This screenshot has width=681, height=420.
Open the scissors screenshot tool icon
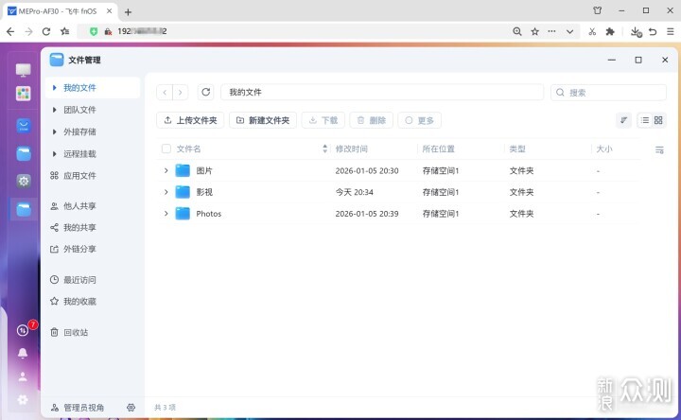click(x=592, y=31)
